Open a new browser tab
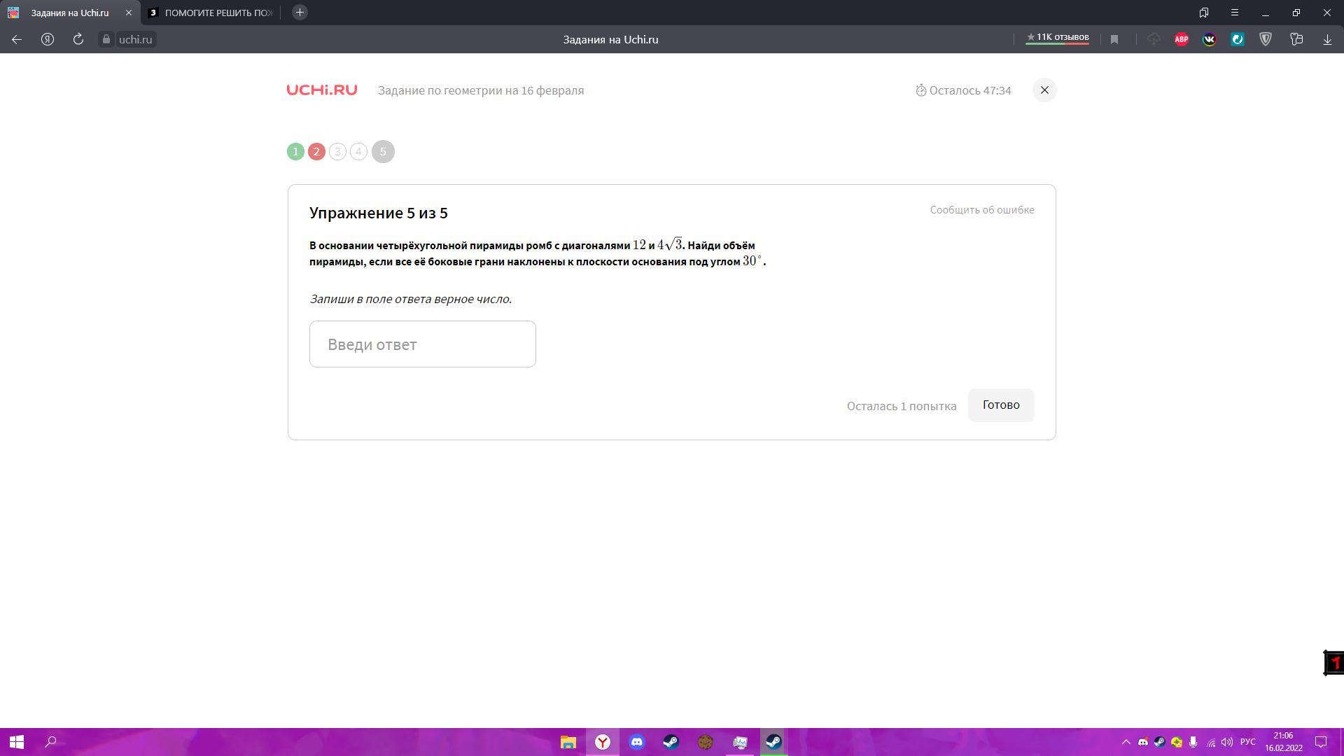 (300, 13)
